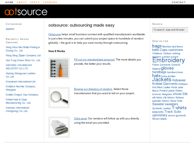
Task: Open the SPECS menu item
Action: coord(35,2)
